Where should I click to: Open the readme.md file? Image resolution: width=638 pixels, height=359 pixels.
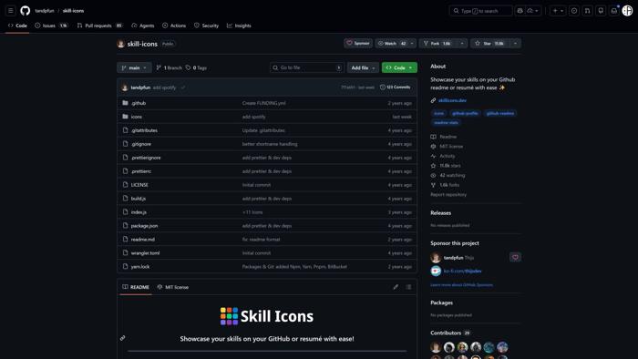143,240
